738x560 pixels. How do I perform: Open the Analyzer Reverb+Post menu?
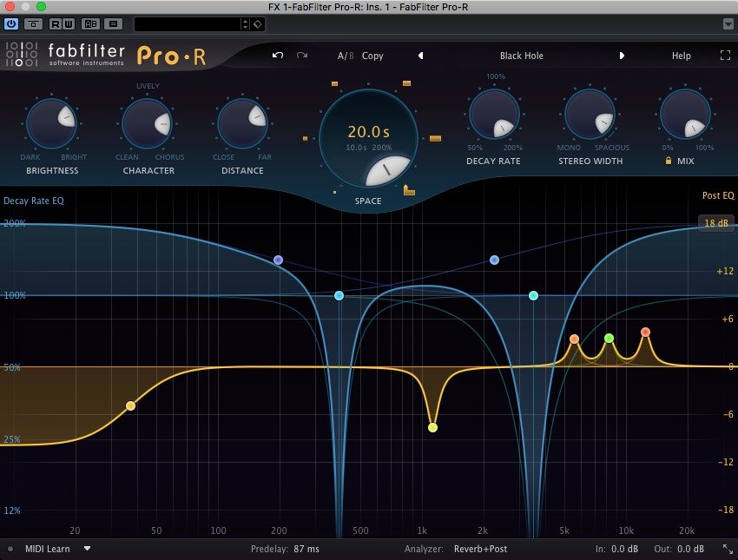[x=480, y=549]
